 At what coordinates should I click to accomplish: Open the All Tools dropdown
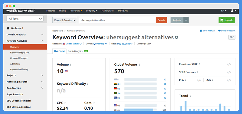[x=25, y=19]
